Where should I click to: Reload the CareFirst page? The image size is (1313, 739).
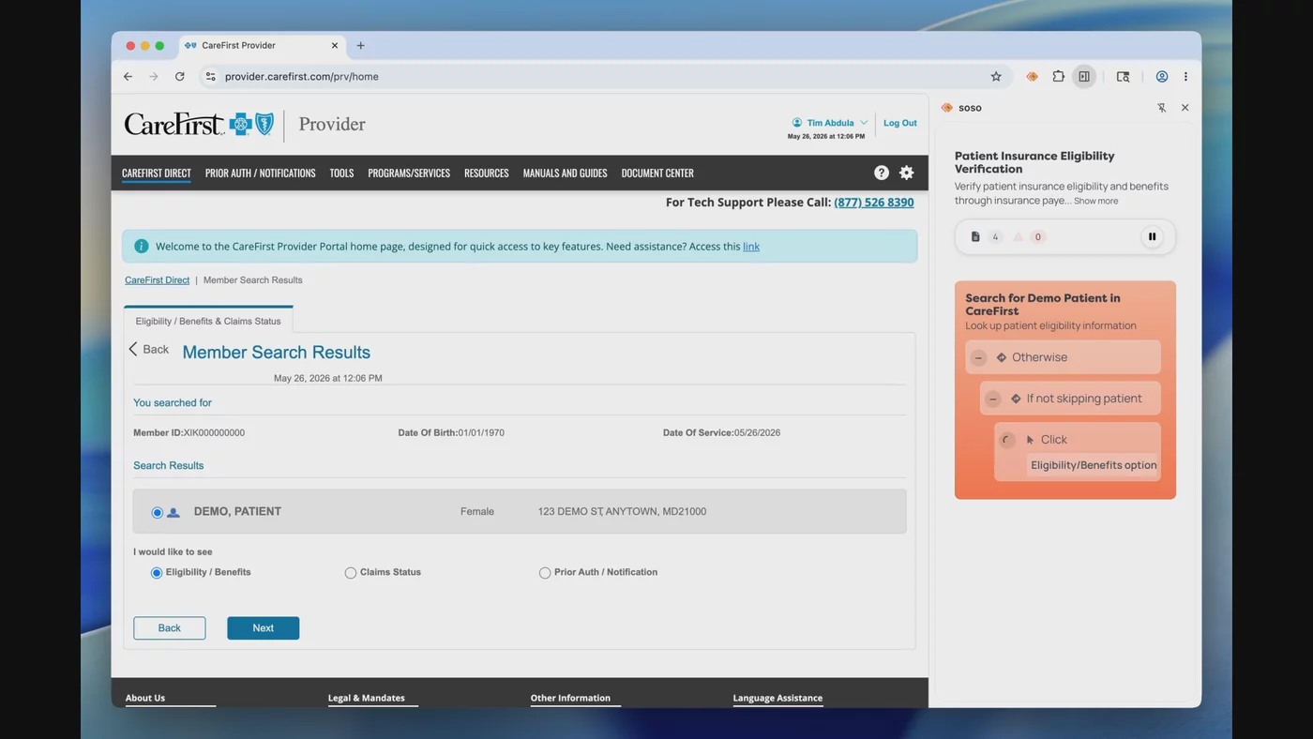180,77
